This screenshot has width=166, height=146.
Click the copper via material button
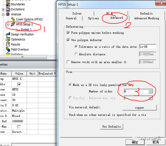point(139,108)
